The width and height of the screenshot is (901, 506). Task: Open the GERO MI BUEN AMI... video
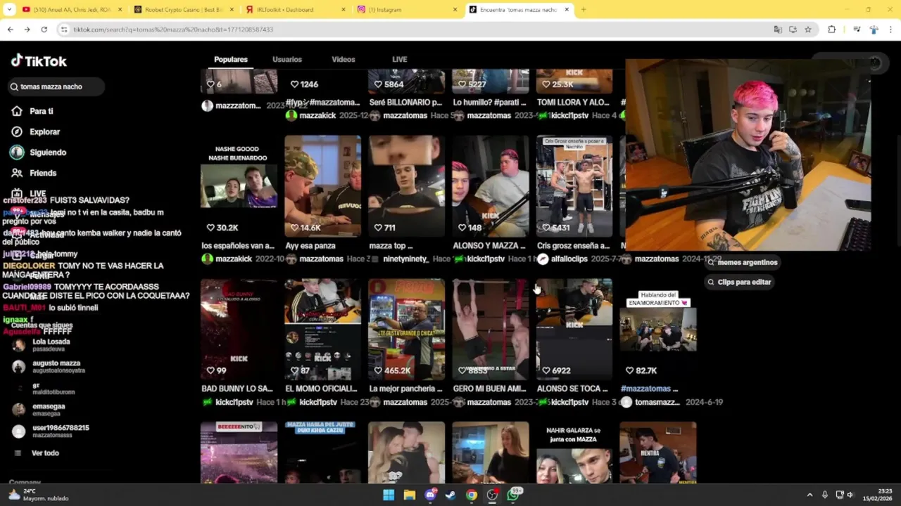pyautogui.click(x=490, y=330)
